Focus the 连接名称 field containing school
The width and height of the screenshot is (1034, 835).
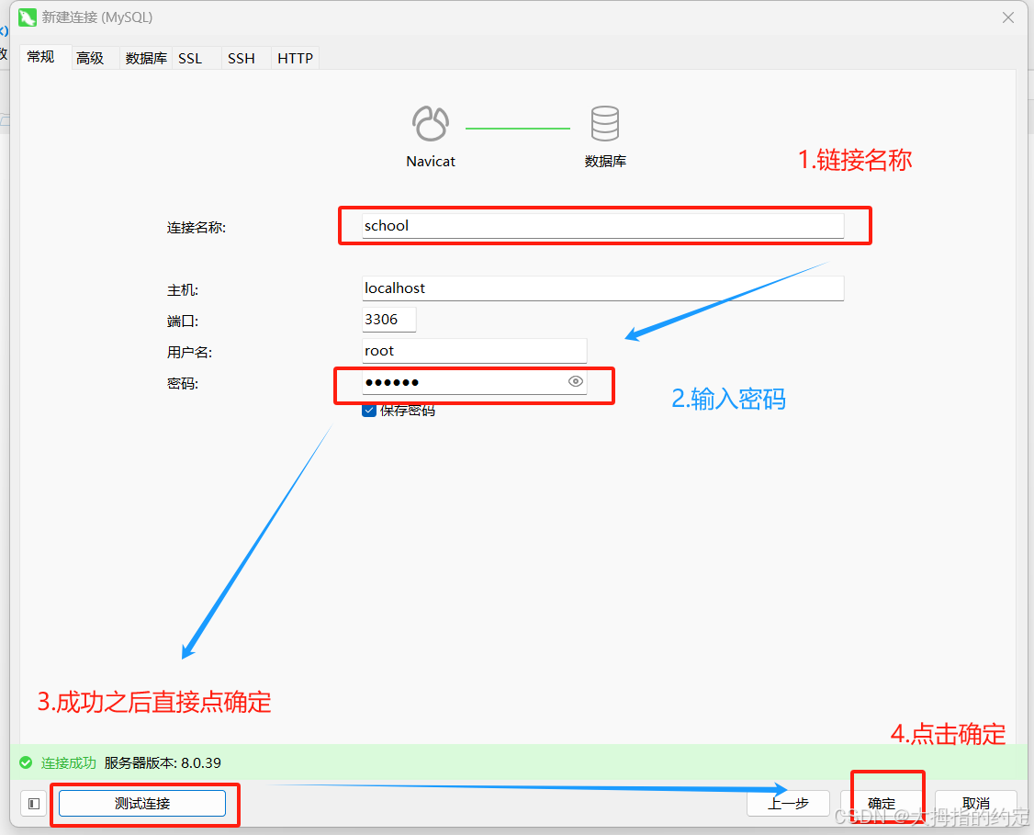[602, 226]
